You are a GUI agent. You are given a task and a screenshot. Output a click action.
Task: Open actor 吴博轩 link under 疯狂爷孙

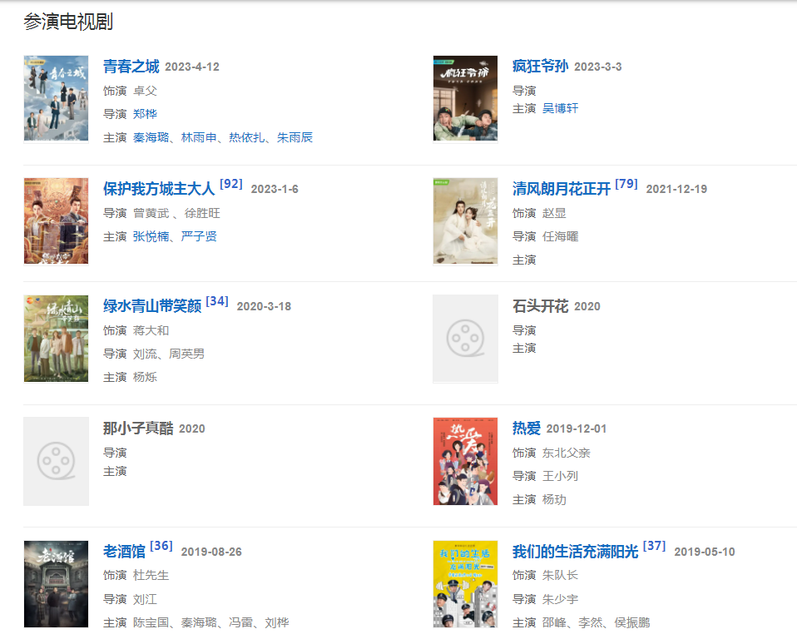tap(560, 108)
